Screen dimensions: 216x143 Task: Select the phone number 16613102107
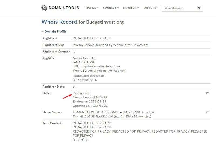pos(87,80)
